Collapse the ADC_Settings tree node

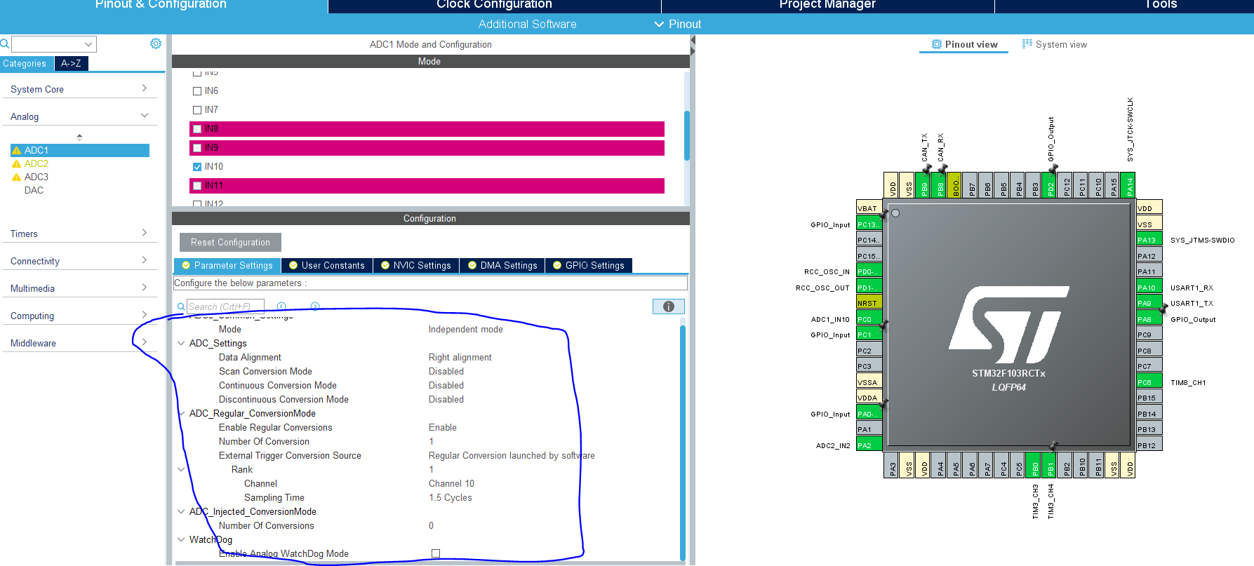181,343
